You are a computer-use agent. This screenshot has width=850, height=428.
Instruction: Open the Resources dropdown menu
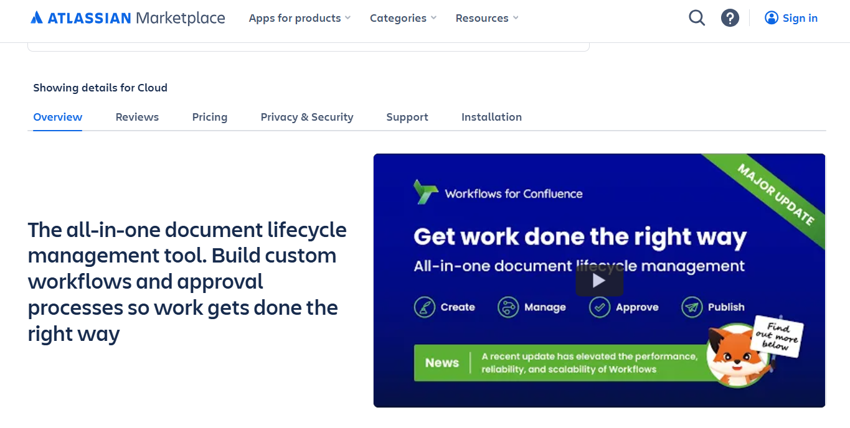coord(487,18)
